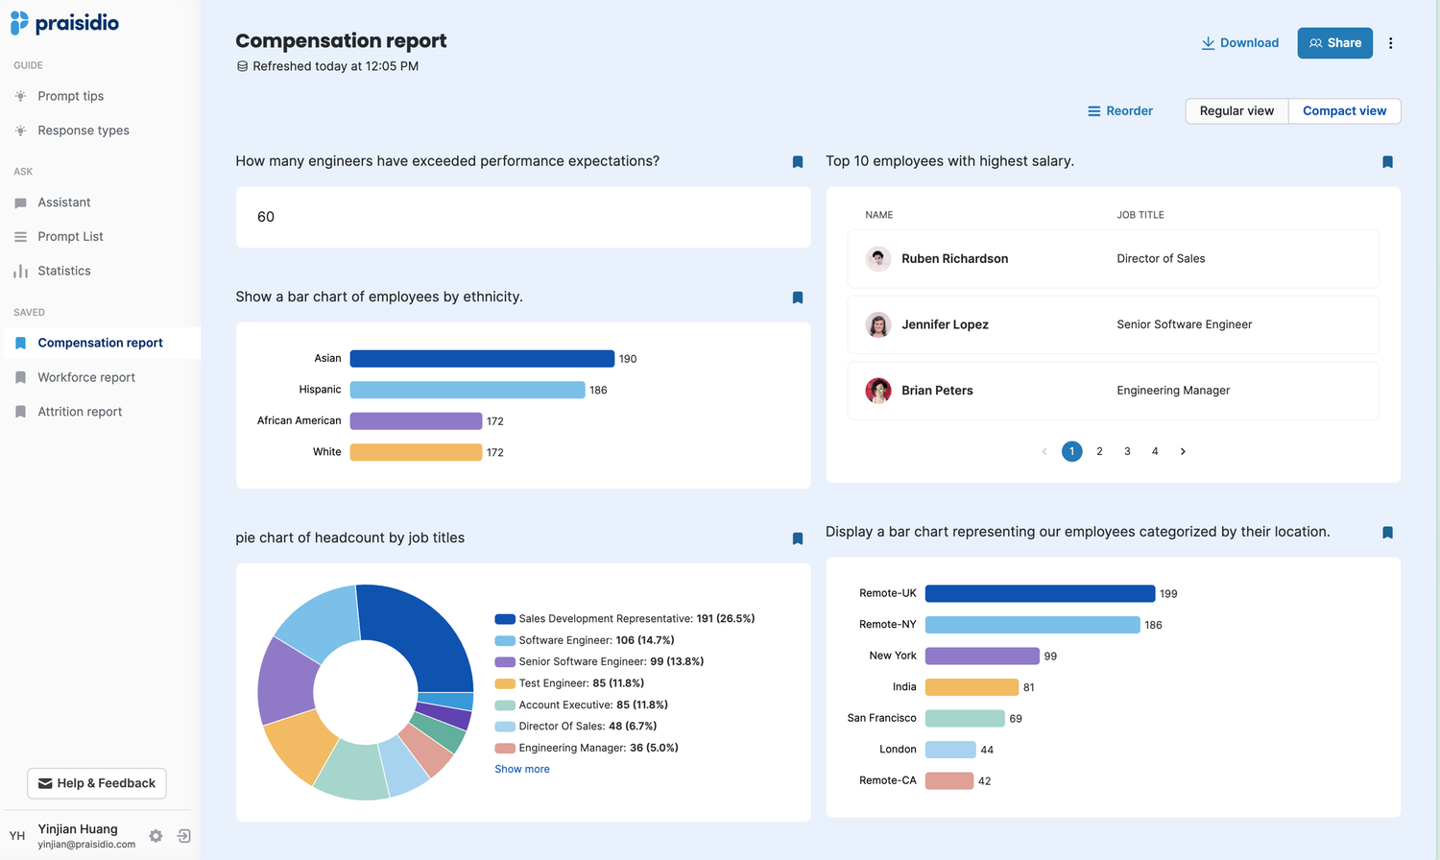1440x860 pixels.
Task: Select page 3 of the salary table
Action: 1126,451
